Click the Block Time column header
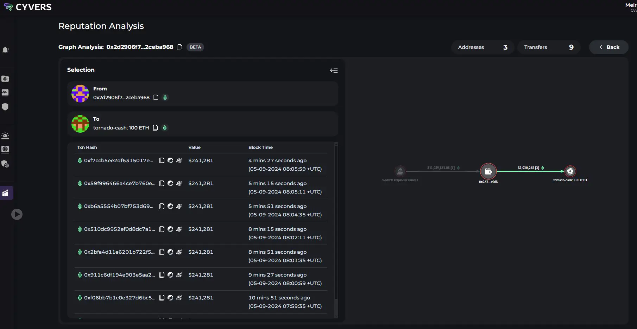The width and height of the screenshot is (637, 329). pyautogui.click(x=260, y=147)
